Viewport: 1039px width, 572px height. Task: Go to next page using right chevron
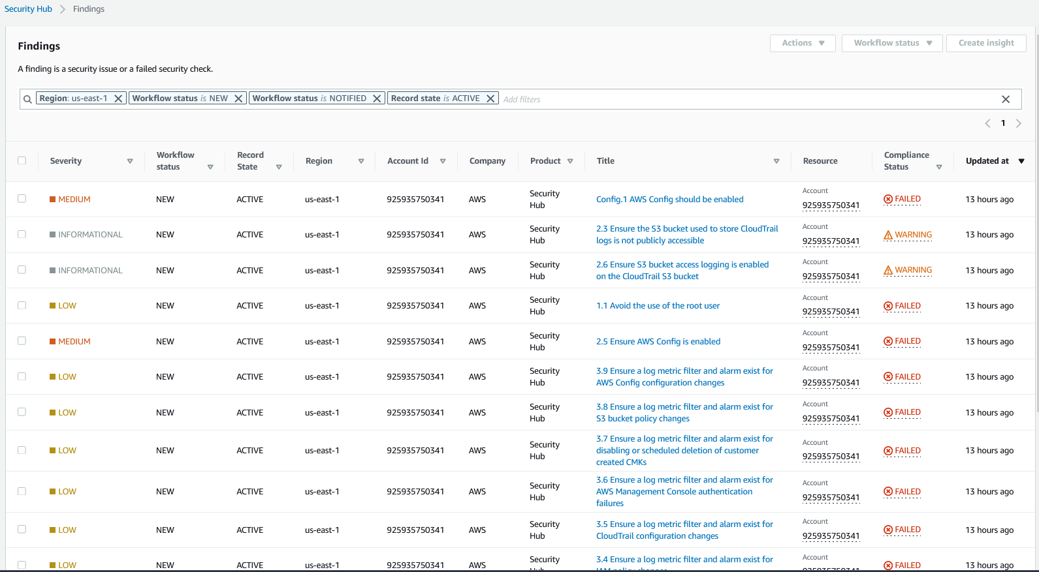1018,123
